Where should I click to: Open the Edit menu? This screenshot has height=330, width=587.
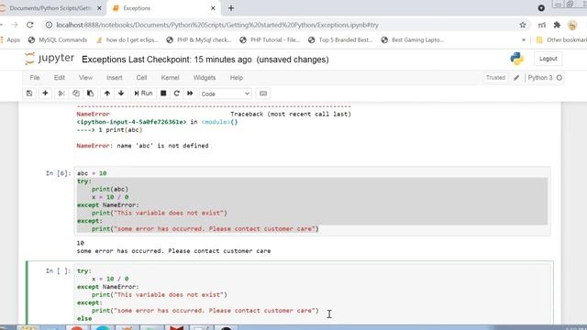59,78
